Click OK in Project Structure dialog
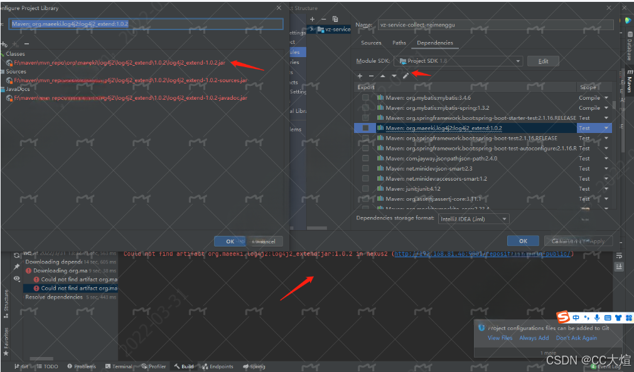 pyautogui.click(x=524, y=241)
